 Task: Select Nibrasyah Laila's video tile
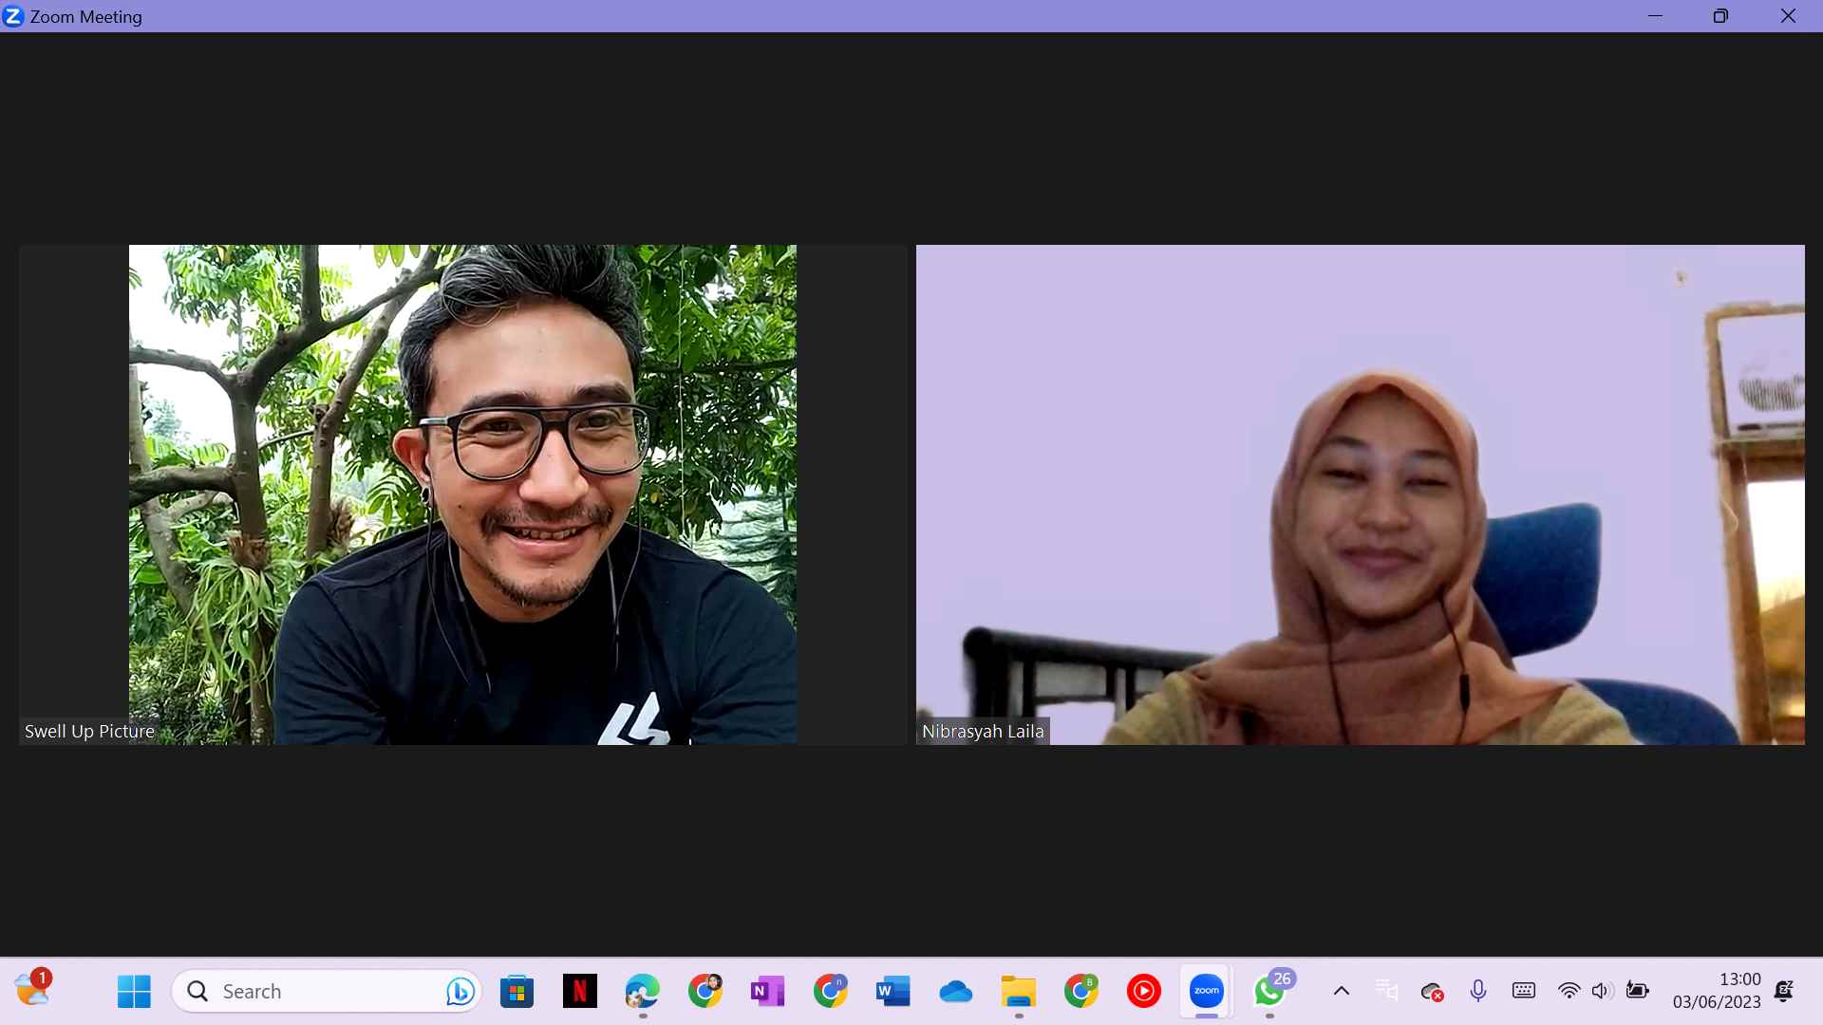pyautogui.click(x=1360, y=494)
